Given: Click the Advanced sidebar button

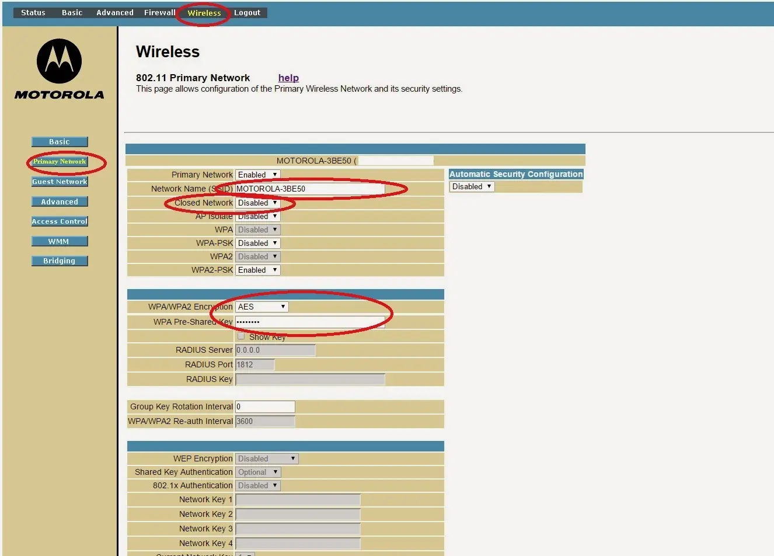Looking at the screenshot, I should pyautogui.click(x=60, y=201).
